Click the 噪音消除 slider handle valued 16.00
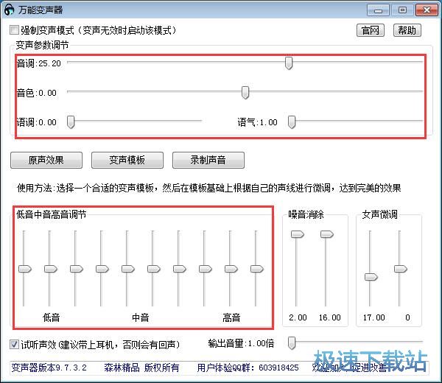Screen dimensions: 442x383 pos(327,234)
